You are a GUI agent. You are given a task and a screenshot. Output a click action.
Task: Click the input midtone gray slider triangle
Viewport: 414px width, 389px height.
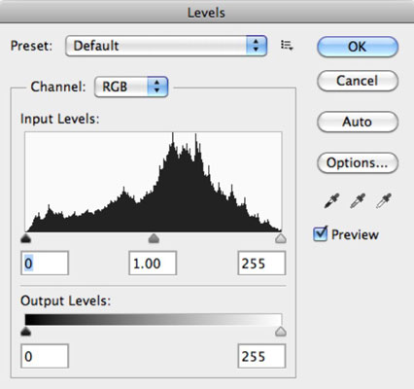coord(154,239)
